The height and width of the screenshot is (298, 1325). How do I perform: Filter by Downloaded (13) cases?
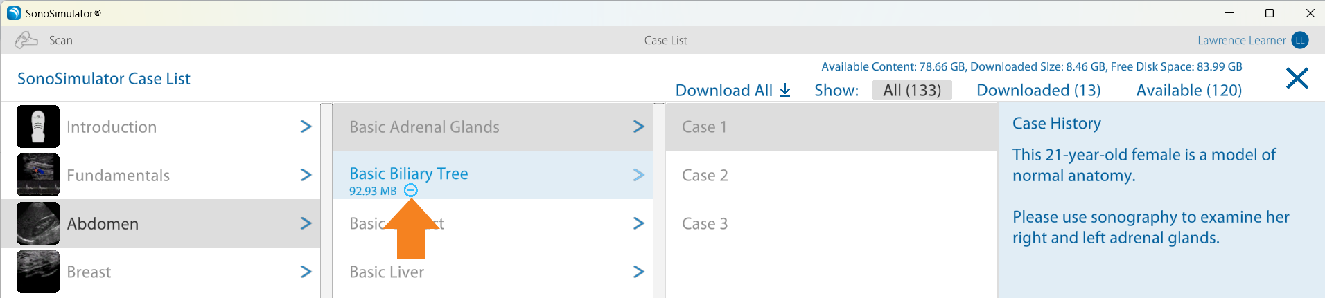(x=1038, y=91)
